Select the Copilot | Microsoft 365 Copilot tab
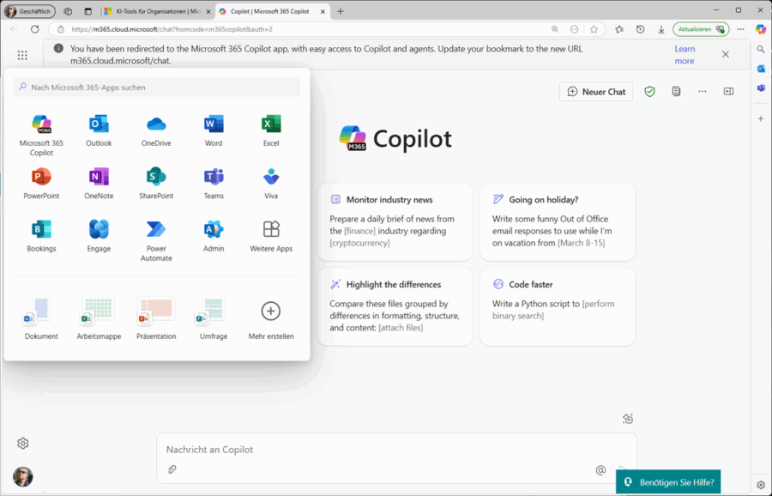Viewport: 772px width, 496px height. point(272,11)
